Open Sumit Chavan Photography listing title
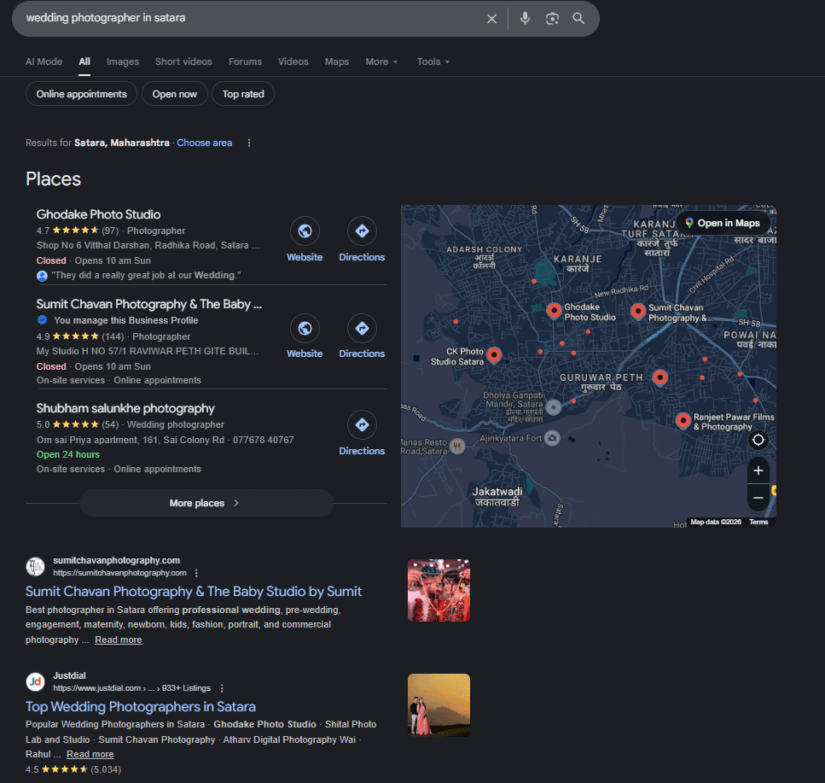The image size is (825, 783). [x=149, y=304]
